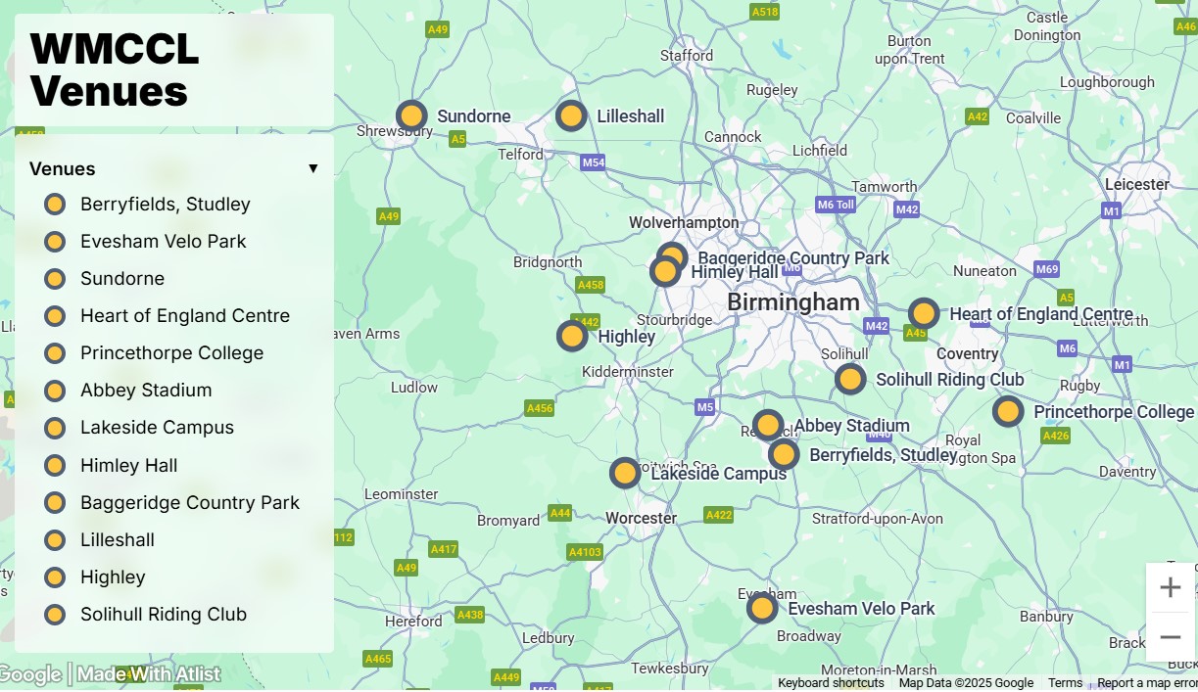Screen dimensions: 1198x692
Task: Click the Heart of England Centre map pin
Action: pos(924,314)
